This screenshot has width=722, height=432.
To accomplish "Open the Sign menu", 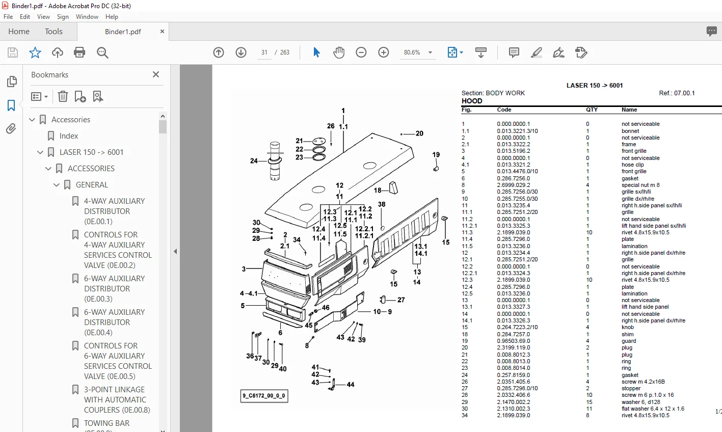I will [x=63, y=17].
